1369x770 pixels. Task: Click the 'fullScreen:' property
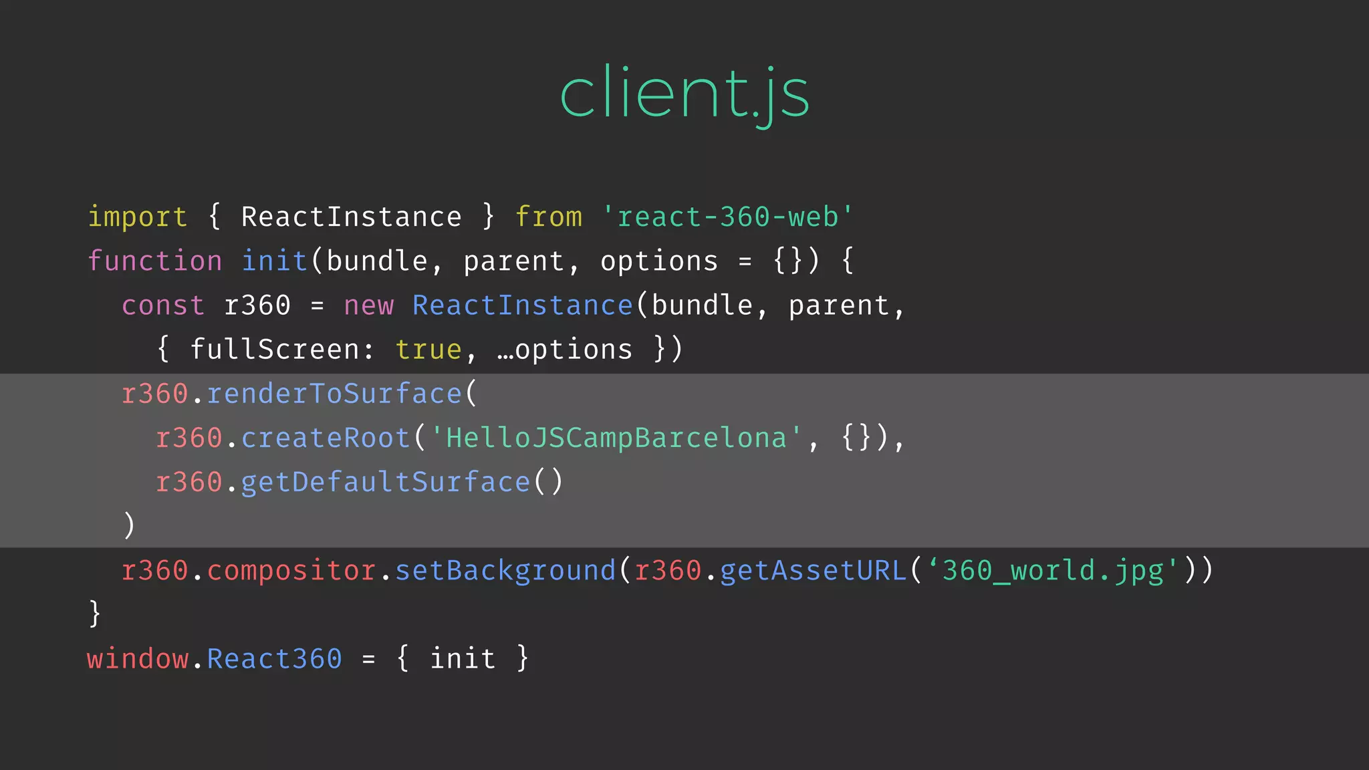[x=283, y=349]
